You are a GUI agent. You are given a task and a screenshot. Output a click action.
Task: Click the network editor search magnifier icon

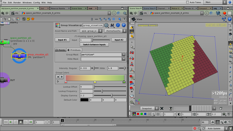click(120, 19)
